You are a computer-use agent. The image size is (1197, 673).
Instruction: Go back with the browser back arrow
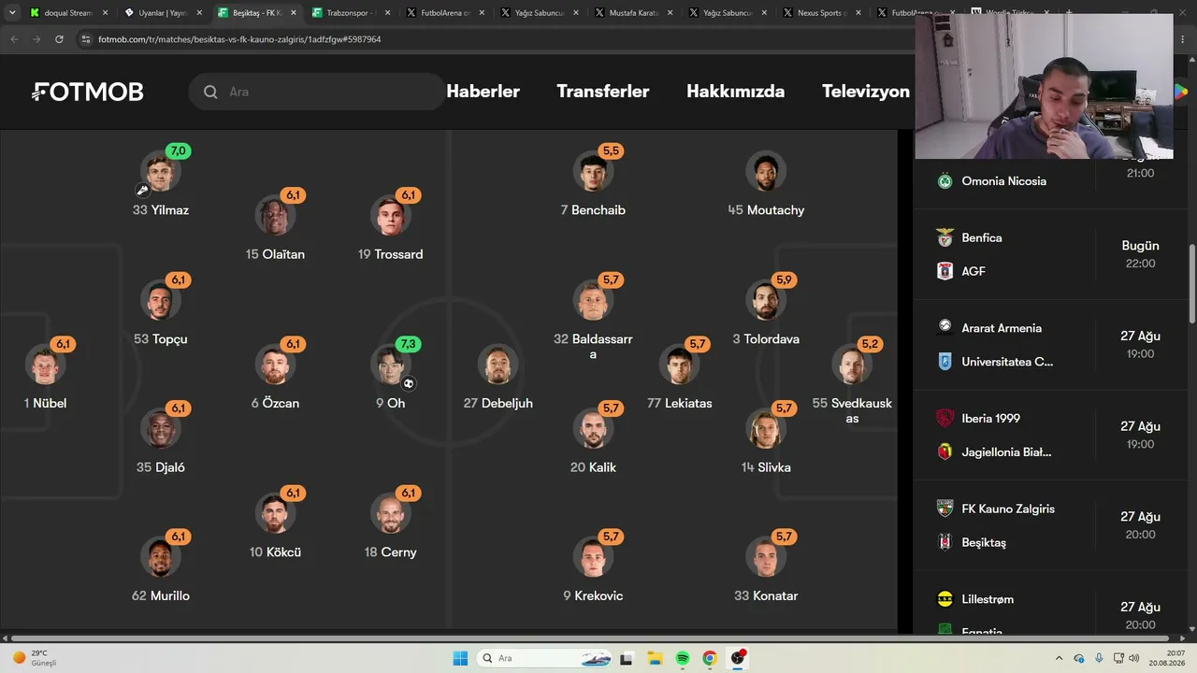tap(14, 39)
